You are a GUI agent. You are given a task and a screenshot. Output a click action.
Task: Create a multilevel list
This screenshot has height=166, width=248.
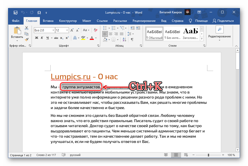pyautogui.click(x=122, y=28)
